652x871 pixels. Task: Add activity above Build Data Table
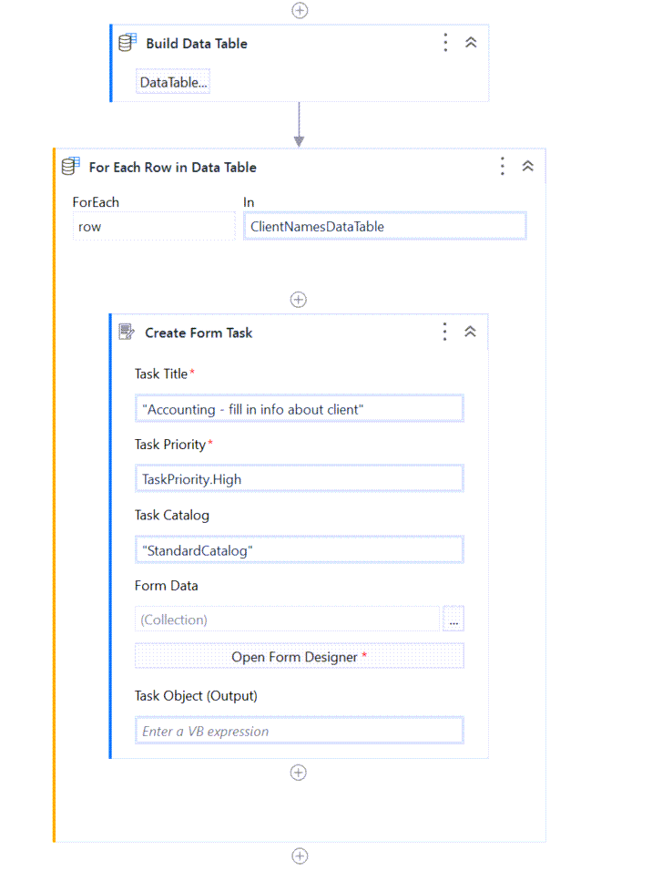[299, 10]
